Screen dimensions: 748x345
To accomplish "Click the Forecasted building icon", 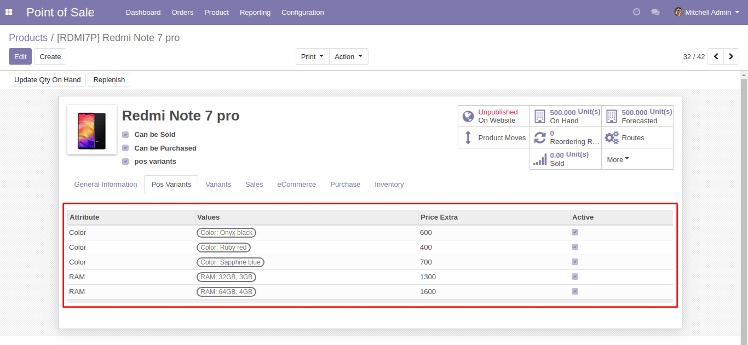I will 612,116.
